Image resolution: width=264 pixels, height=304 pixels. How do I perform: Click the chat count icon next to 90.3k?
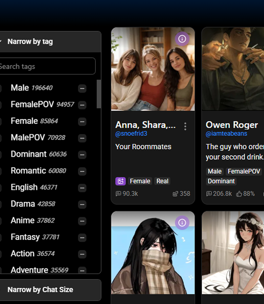point(118,194)
